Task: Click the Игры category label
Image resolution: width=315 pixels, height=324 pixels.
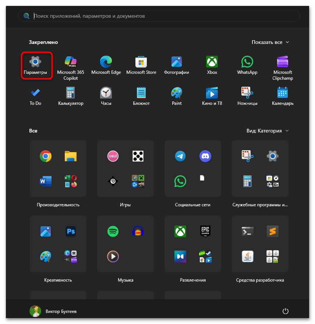Action: tap(125, 205)
